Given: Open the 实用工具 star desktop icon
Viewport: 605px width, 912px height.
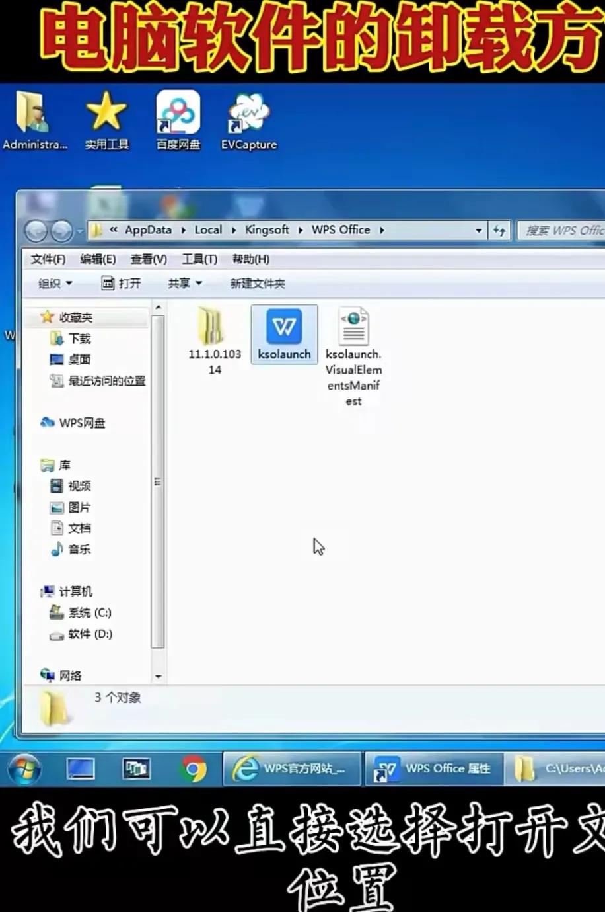Looking at the screenshot, I should click(106, 121).
